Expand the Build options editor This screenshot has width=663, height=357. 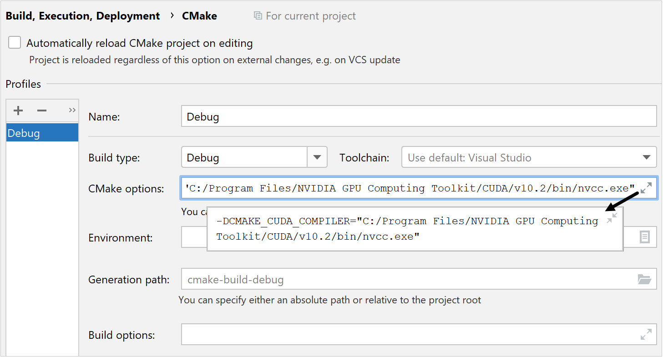tap(646, 334)
